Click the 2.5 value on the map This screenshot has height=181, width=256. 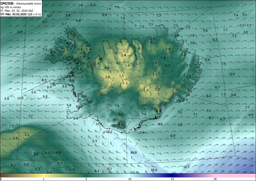(155, 75)
